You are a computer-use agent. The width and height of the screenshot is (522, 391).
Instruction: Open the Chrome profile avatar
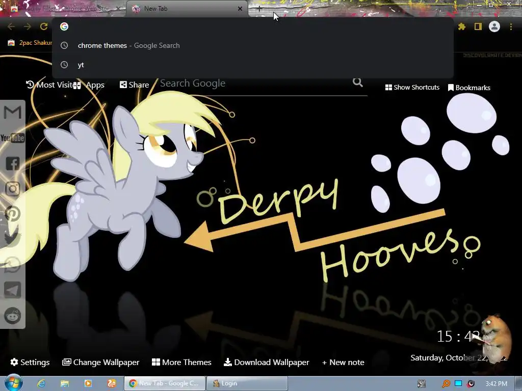coord(494,26)
